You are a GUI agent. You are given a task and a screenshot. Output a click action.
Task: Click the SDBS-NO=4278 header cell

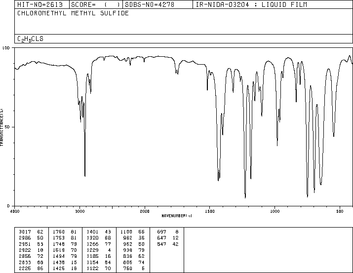(x=157, y=4)
